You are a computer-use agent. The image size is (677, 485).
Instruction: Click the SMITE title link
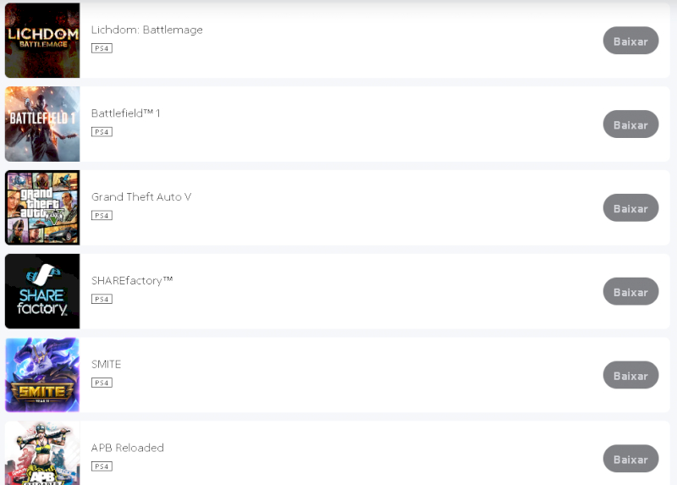(106, 364)
